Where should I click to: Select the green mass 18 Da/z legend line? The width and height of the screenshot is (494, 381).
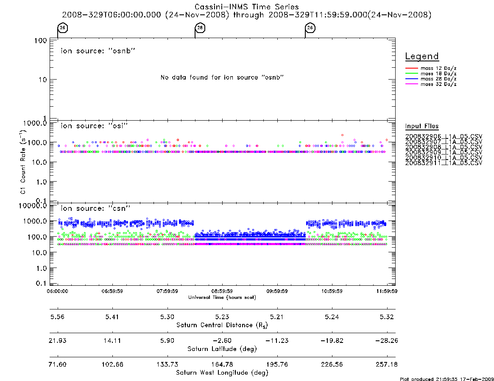[x=411, y=74]
